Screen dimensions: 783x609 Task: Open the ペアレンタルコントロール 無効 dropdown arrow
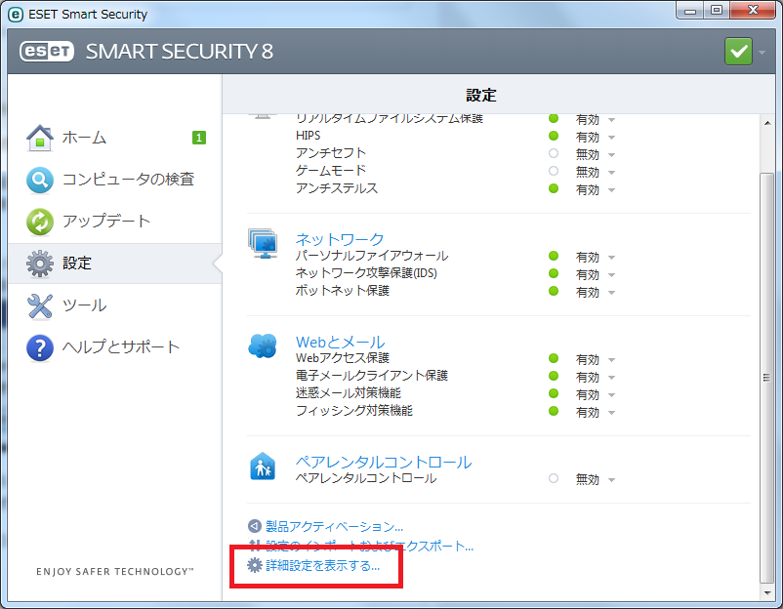click(612, 480)
